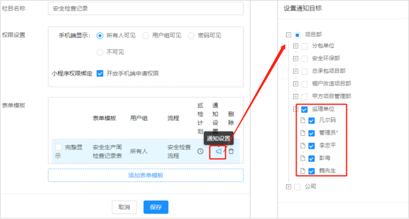The height and width of the screenshot is (219, 409).
Task: Click the 保存 button
Action: click(x=155, y=207)
